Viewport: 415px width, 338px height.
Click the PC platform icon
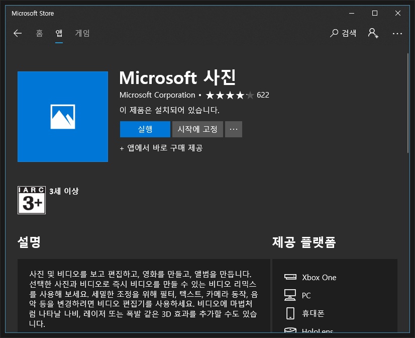point(290,295)
